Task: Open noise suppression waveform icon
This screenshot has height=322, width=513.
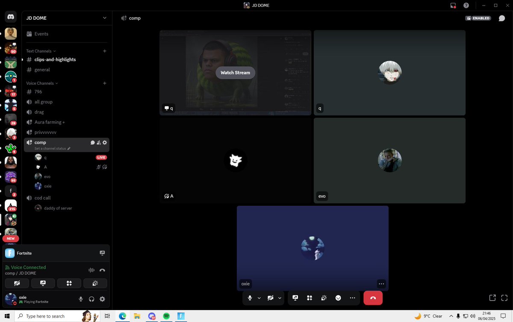Action: coord(91,270)
